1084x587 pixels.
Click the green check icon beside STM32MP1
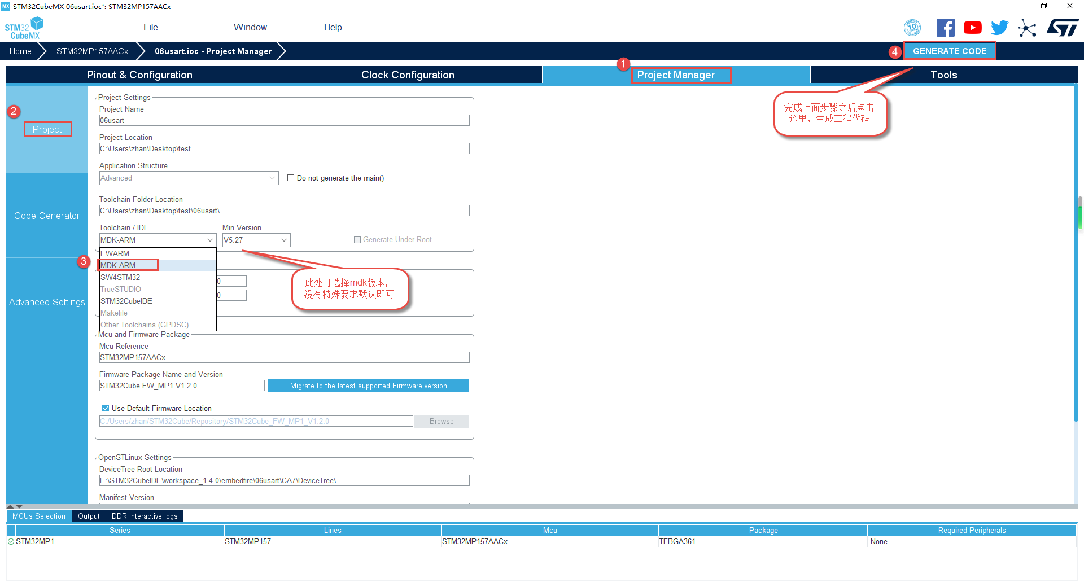point(11,541)
